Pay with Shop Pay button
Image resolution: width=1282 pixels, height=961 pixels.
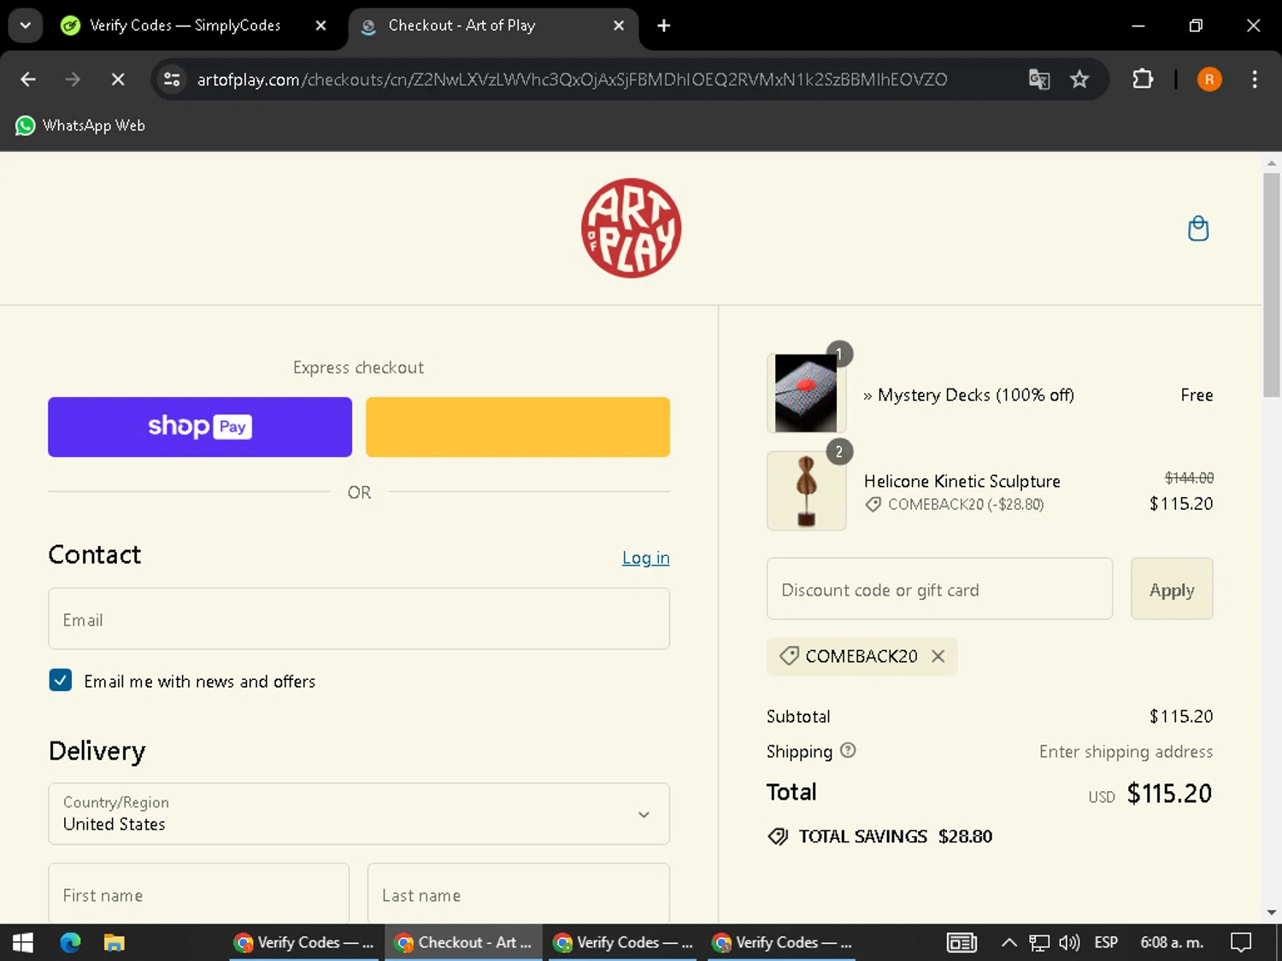(x=200, y=427)
